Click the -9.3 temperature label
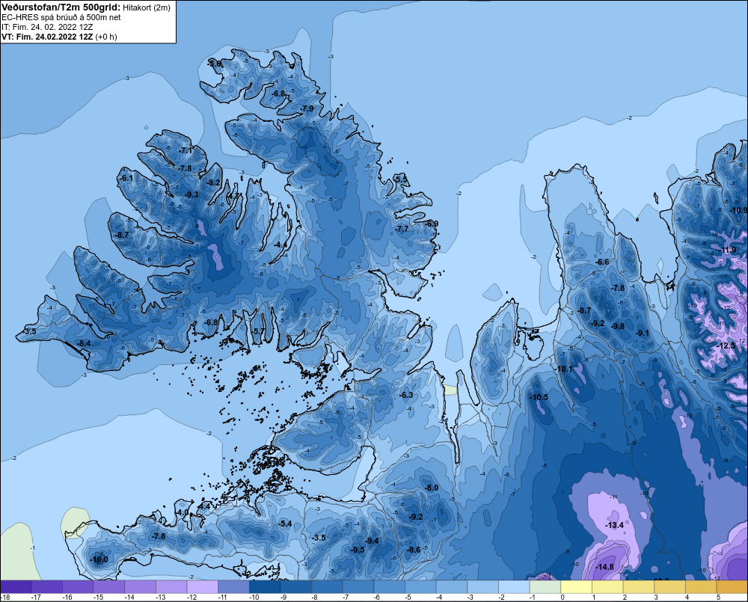748x602 pixels. pyautogui.click(x=191, y=194)
